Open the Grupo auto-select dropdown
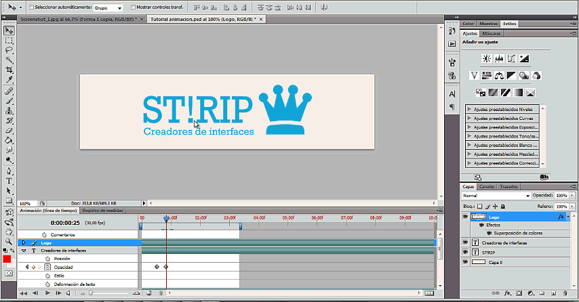579x302 pixels. click(x=108, y=7)
